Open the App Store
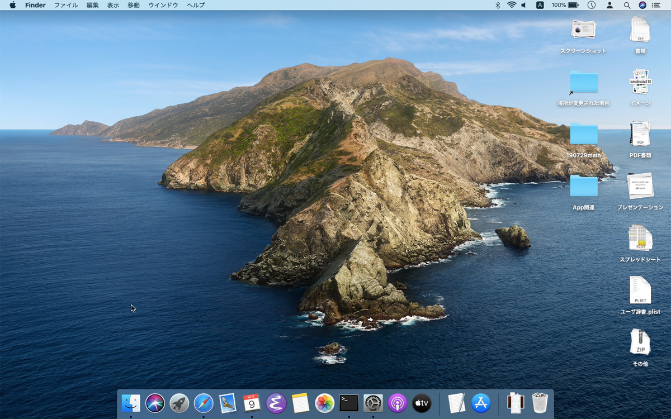Screen dimensions: 671x419 click(480, 403)
